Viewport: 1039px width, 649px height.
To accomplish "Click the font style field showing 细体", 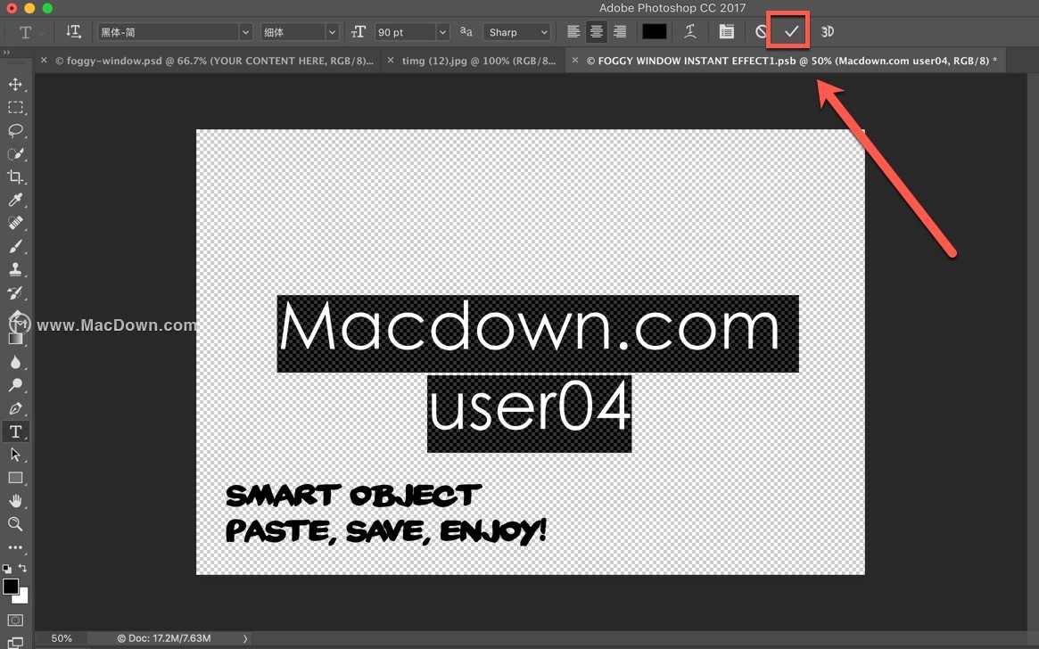I will coord(293,32).
